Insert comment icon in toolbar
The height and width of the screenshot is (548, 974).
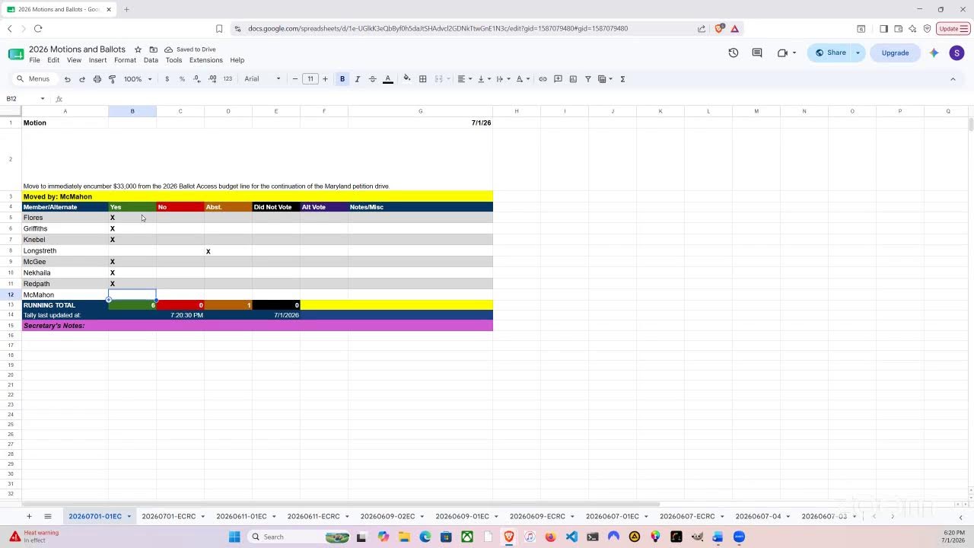pyautogui.click(x=558, y=79)
